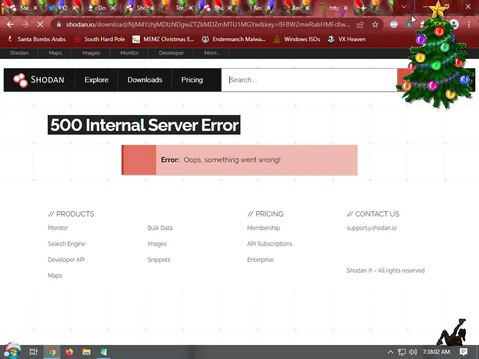The image size is (479, 359).
Task: Click the 'Oops, something went wrong!' error text
Action: click(232, 160)
